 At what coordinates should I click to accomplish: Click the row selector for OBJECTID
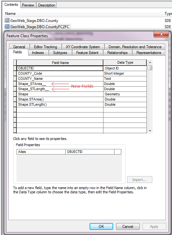tap(15, 68)
